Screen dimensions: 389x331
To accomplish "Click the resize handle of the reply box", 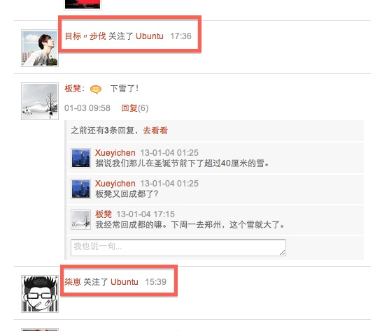I will coord(283,252).
